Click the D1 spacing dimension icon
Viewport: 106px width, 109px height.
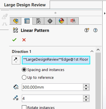point(16,87)
